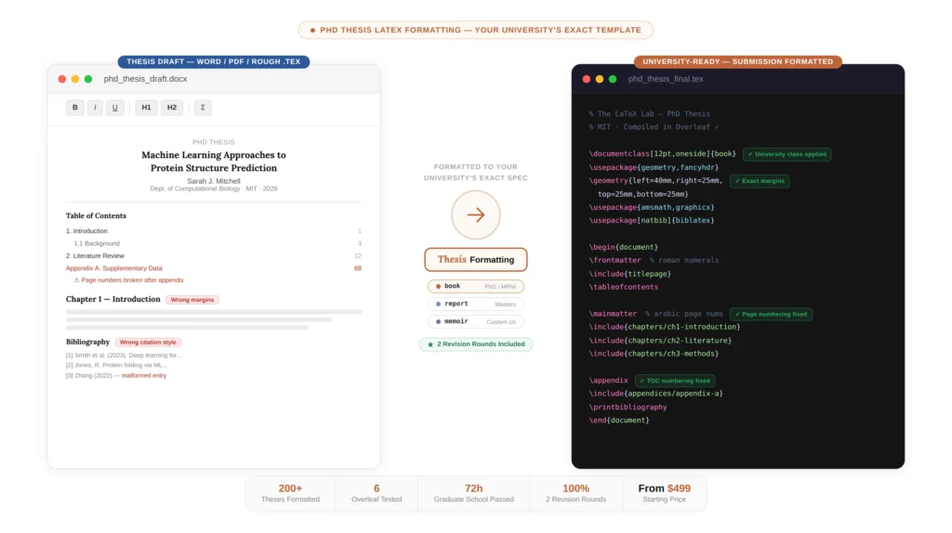Click the chapters/ch3-methods include line
The image size is (952, 533).
654,354
